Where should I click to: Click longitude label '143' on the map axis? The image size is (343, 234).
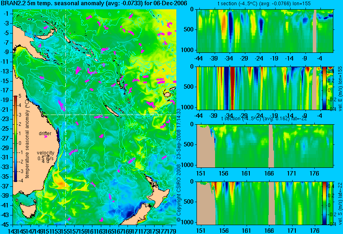(12, 231)
